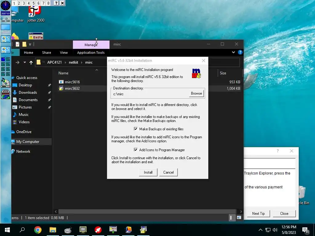The height and width of the screenshot is (236, 315).
Task: Open the Home ribbon tab
Action: [29, 53]
